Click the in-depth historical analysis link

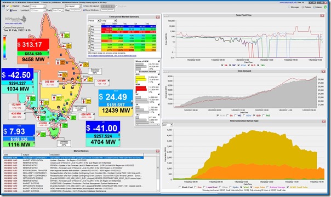point(112,56)
